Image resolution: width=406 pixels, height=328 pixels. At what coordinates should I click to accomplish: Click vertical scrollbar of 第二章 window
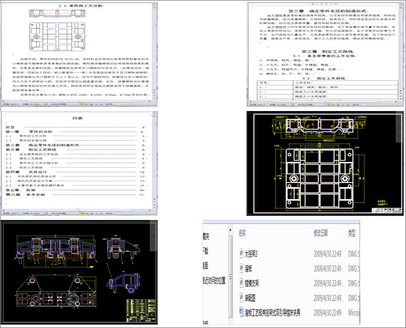point(401,49)
